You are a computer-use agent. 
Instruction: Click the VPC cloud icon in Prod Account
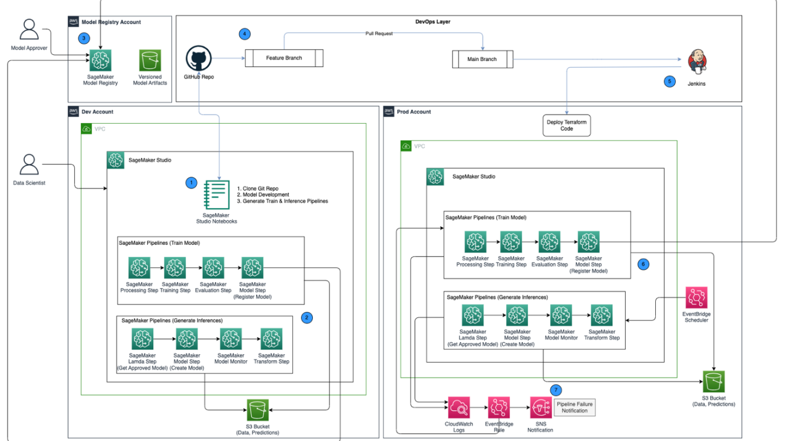[x=406, y=146]
